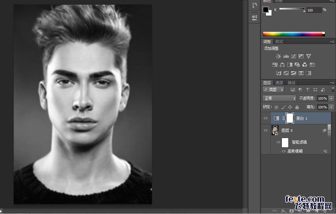
Task: Add an Exposure adjustment layer
Action: [x=301, y=56]
